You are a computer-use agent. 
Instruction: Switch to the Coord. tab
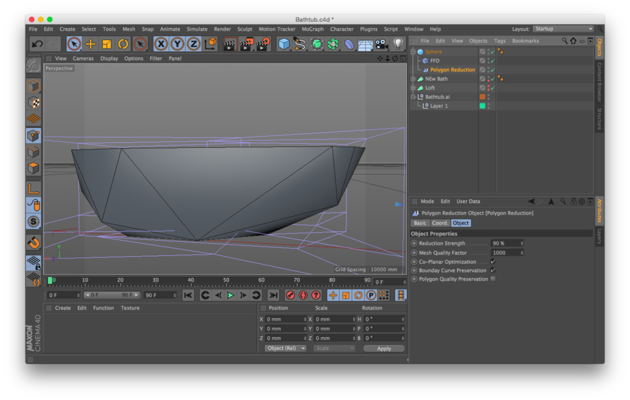(x=440, y=223)
